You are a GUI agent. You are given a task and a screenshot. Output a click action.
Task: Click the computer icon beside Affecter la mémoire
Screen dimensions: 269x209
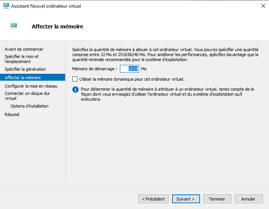(x=14, y=26)
